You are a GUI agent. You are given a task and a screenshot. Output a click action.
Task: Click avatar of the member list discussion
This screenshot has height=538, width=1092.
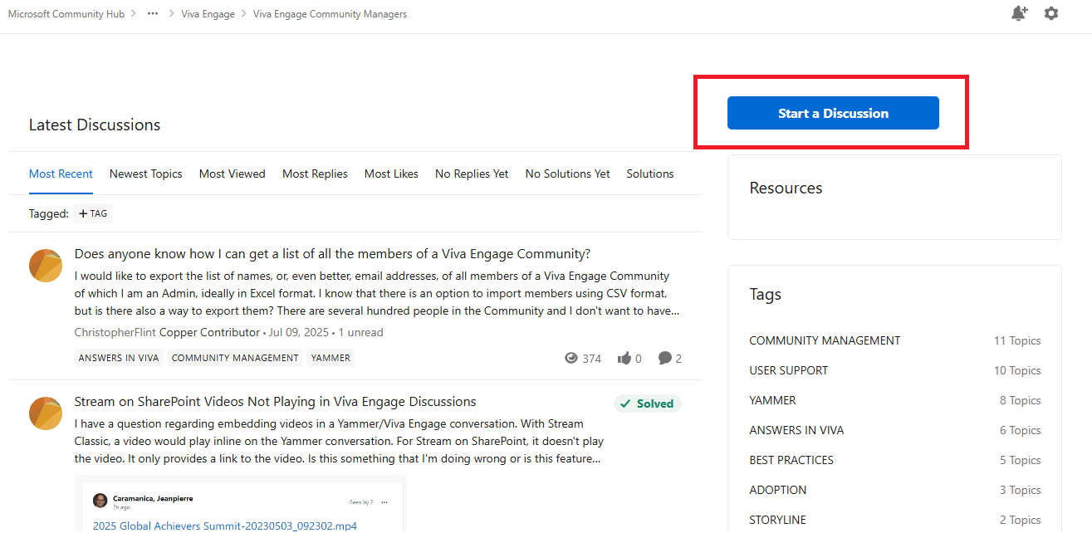tap(46, 265)
